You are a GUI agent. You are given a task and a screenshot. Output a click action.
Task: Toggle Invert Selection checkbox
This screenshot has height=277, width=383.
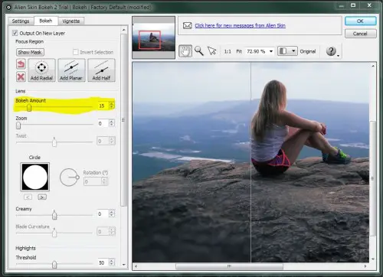tap(76, 52)
